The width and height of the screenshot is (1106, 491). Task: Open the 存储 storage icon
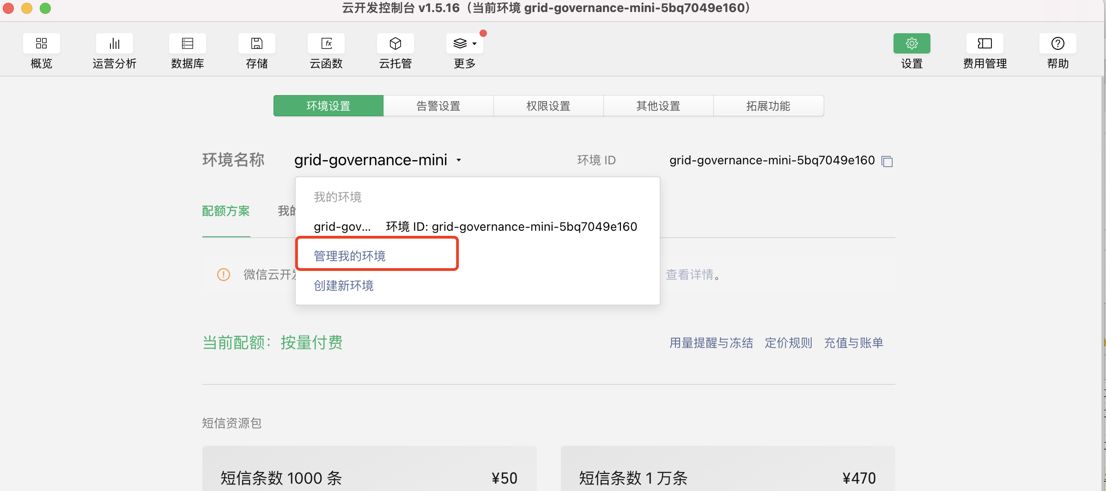tap(257, 43)
